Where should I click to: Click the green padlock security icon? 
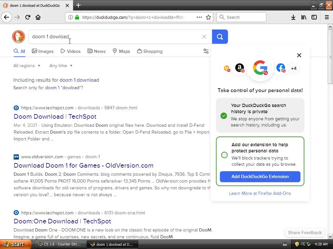pyautogui.click(x=77, y=17)
